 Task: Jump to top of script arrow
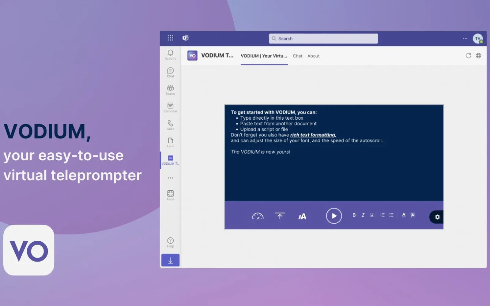click(x=280, y=216)
